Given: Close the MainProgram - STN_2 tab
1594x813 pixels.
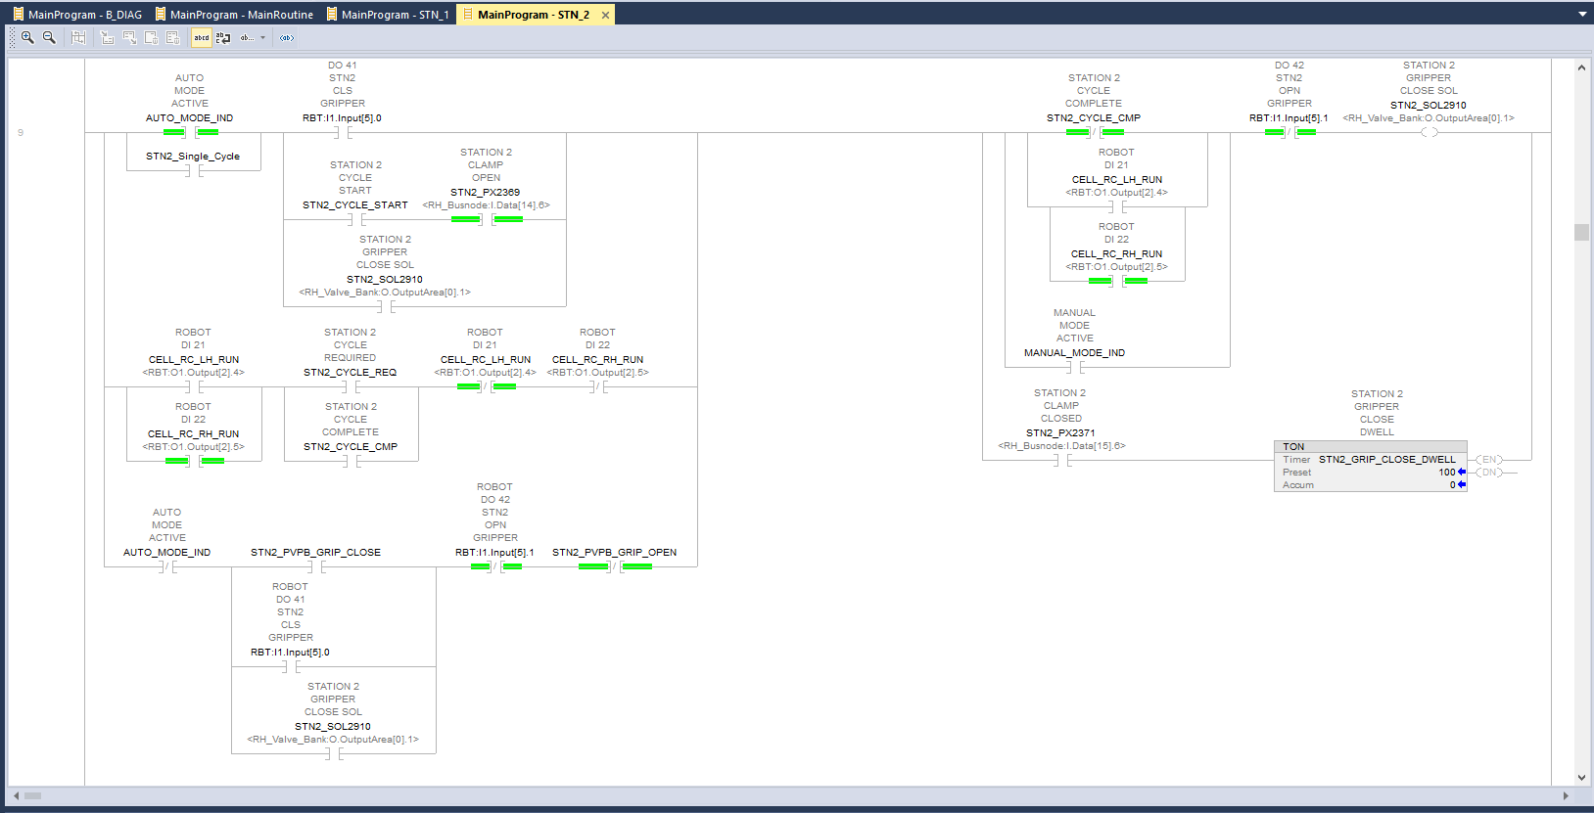Looking at the screenshot, I should coord(605,15).
